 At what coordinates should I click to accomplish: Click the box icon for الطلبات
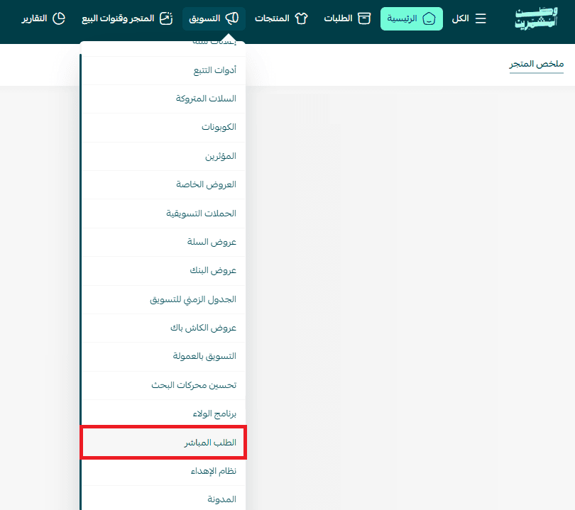(364, 18)
